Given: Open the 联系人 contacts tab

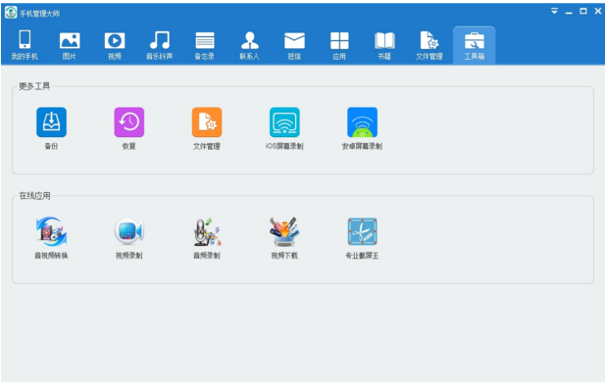Looking at the screenshot, I should [x=249, y=45].
